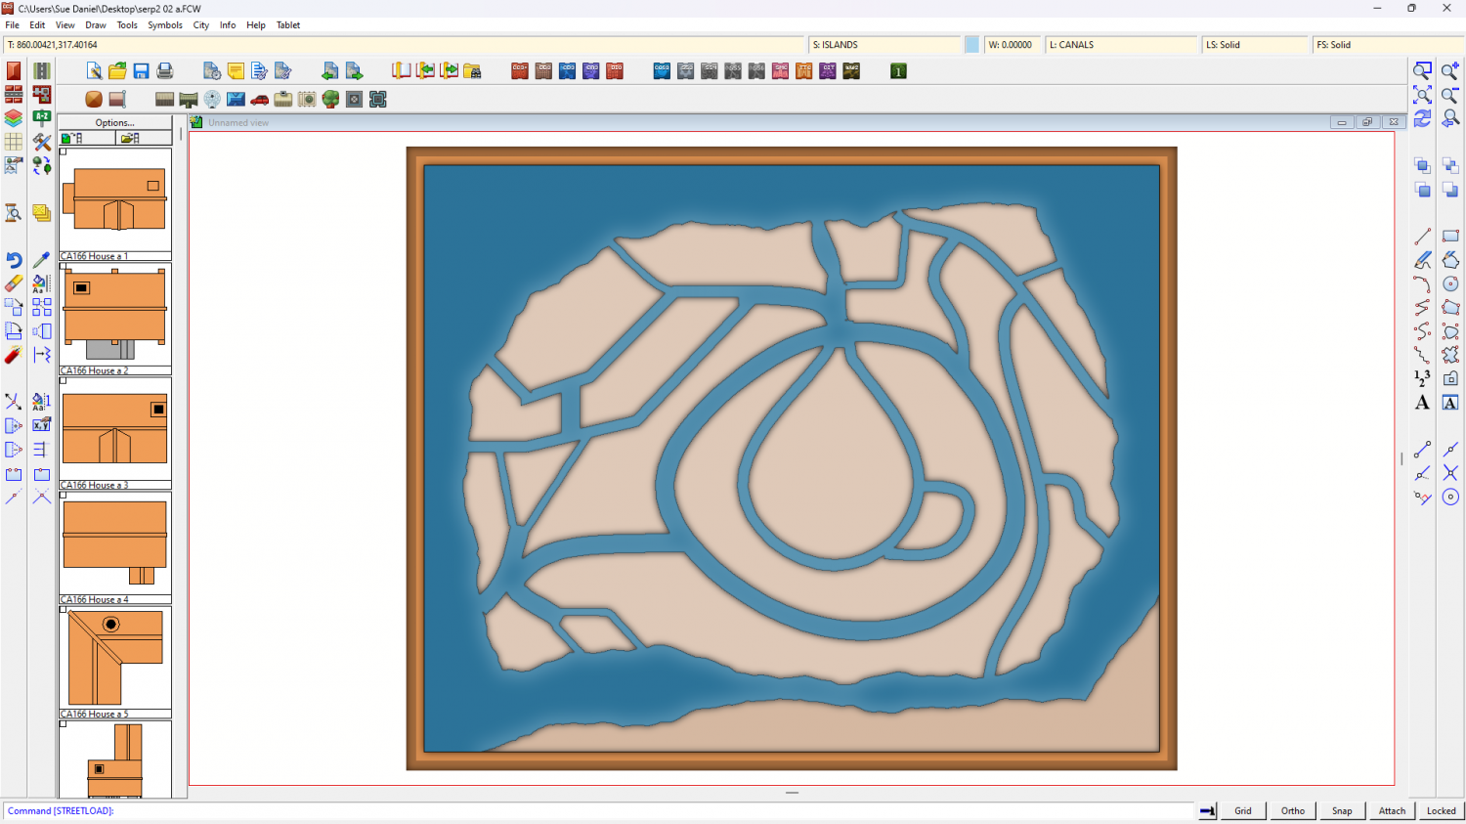Open the binoculars folder search icon
This screenshot has height=824, width=1466.
[472, 71]
